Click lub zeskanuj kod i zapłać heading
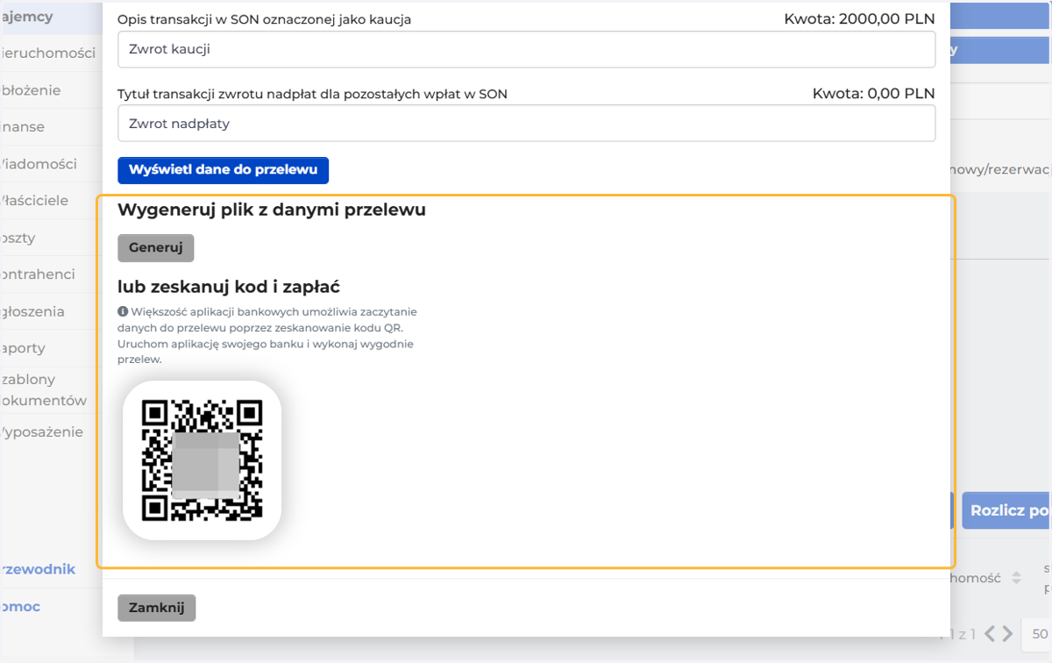The height and width of the screenshot is (663, 1052). [x=229, y=287]
